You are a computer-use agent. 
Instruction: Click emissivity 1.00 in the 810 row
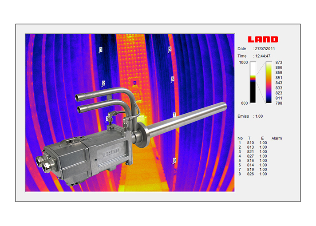263,143
